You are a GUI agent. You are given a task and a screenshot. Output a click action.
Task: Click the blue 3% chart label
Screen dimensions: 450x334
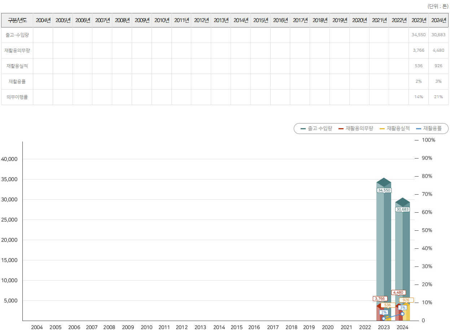(x=403, y=308)
